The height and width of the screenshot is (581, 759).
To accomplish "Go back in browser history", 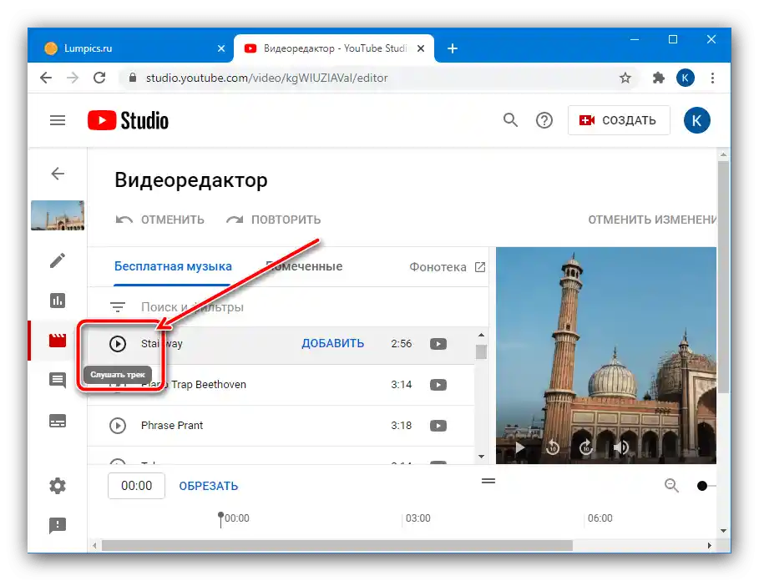I will click(x=46, y=78).
